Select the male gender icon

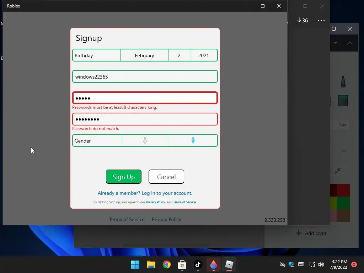pos(193,140)
